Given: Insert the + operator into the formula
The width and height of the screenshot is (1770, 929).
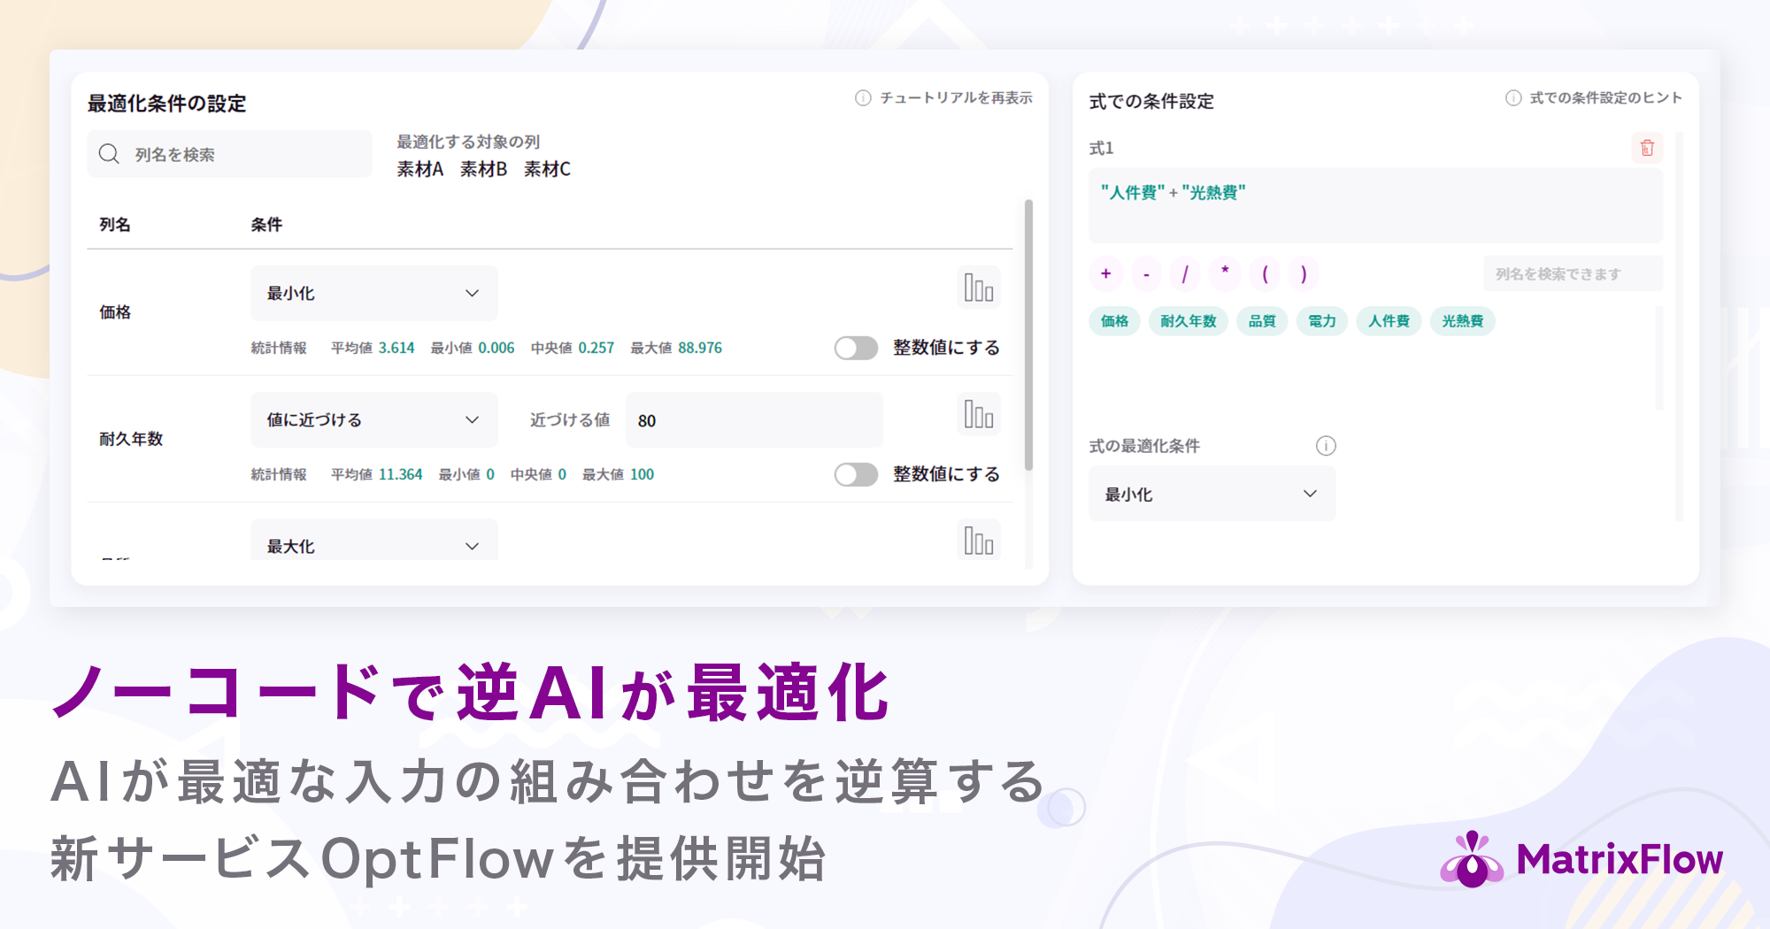Looking at the screenshot, I should click(1106, 274).
